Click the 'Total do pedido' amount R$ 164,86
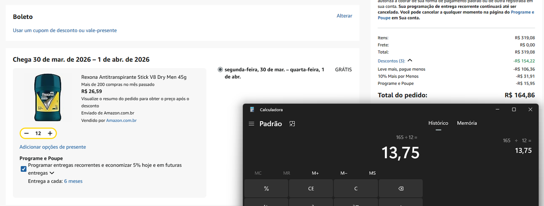Screen dimensions: 544x206 (520, 95)
